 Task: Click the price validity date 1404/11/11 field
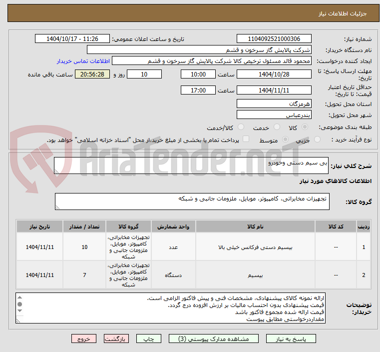click(x=274, y=90)
